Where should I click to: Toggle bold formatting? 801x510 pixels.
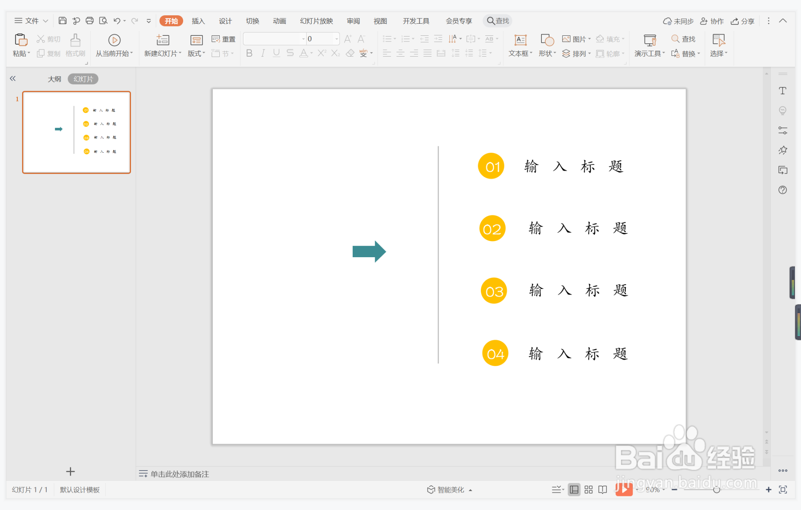tap(249, 53)
